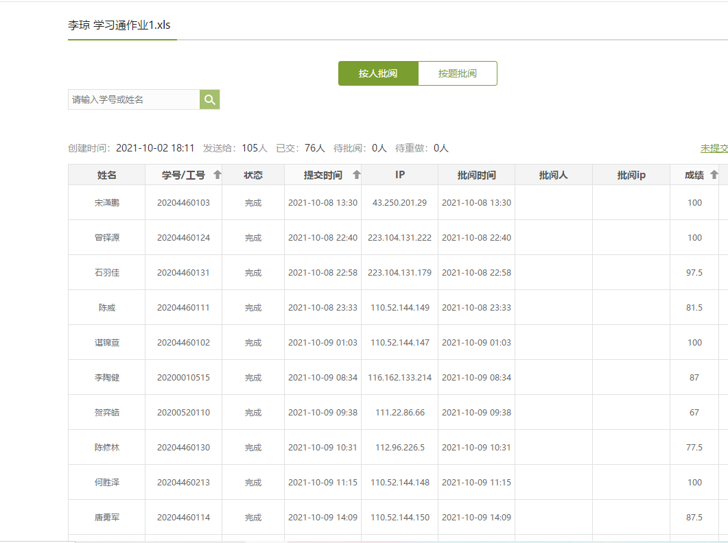The width and height of the screenshot is (728, 543).
Task: Open the 未提交 link
Action: [714, 148]
